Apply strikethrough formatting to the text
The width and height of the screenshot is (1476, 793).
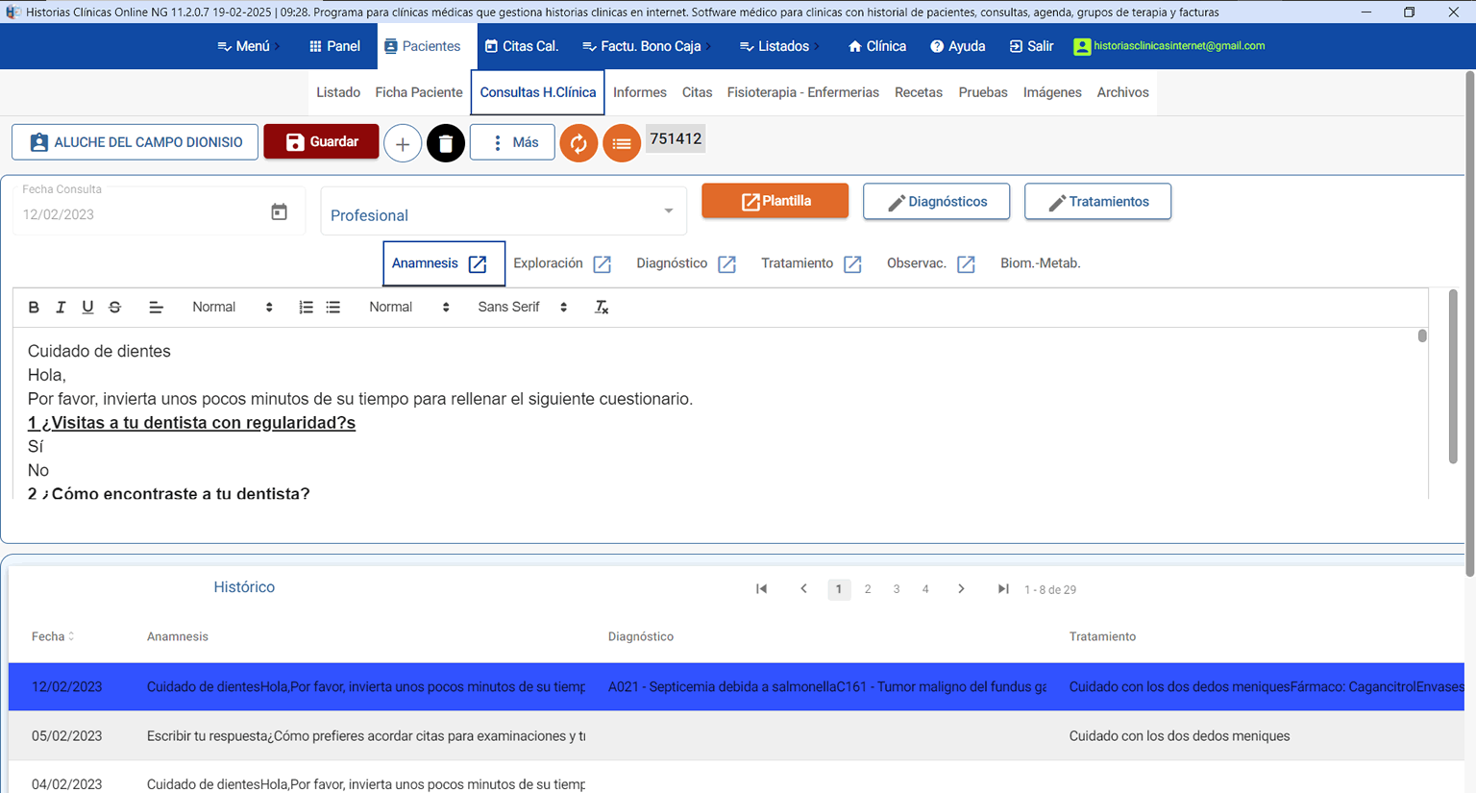[114, 307]
